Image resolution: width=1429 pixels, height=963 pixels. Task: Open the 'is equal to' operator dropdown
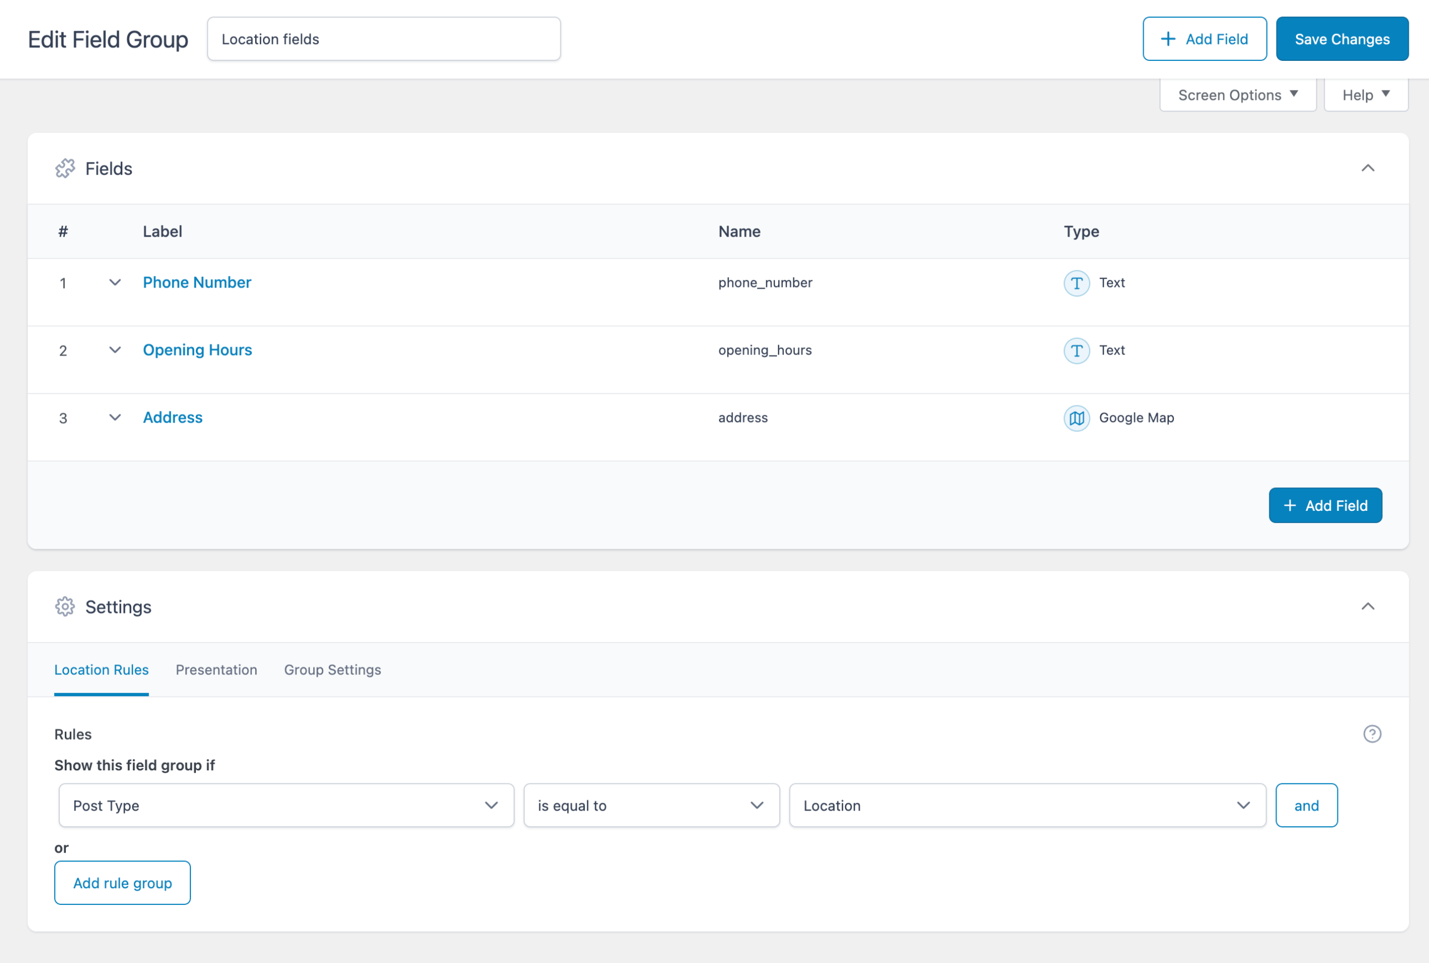(651, 805)
